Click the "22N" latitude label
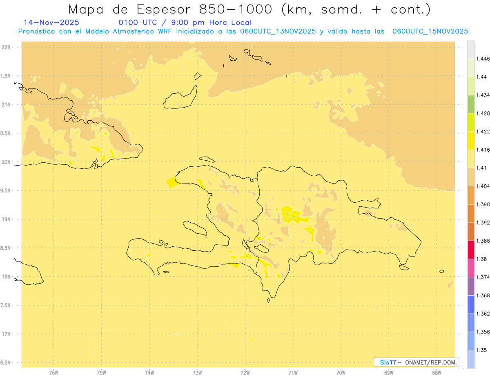The height and width of the screenshot is (378, 490). pos(6,47)
